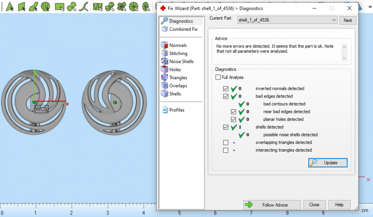
Task: Click the shell selection tool icon
Action: (46, 7)
